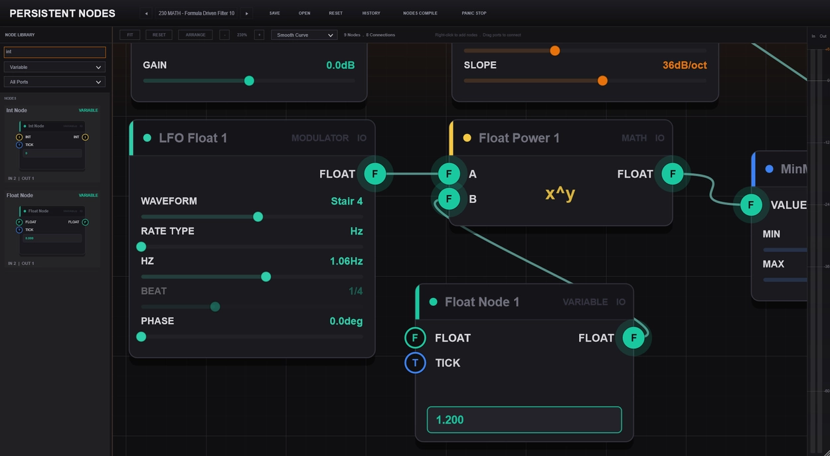Click the 36dB/oct slope value
The image size is (830, 456).
pos(685,65)
